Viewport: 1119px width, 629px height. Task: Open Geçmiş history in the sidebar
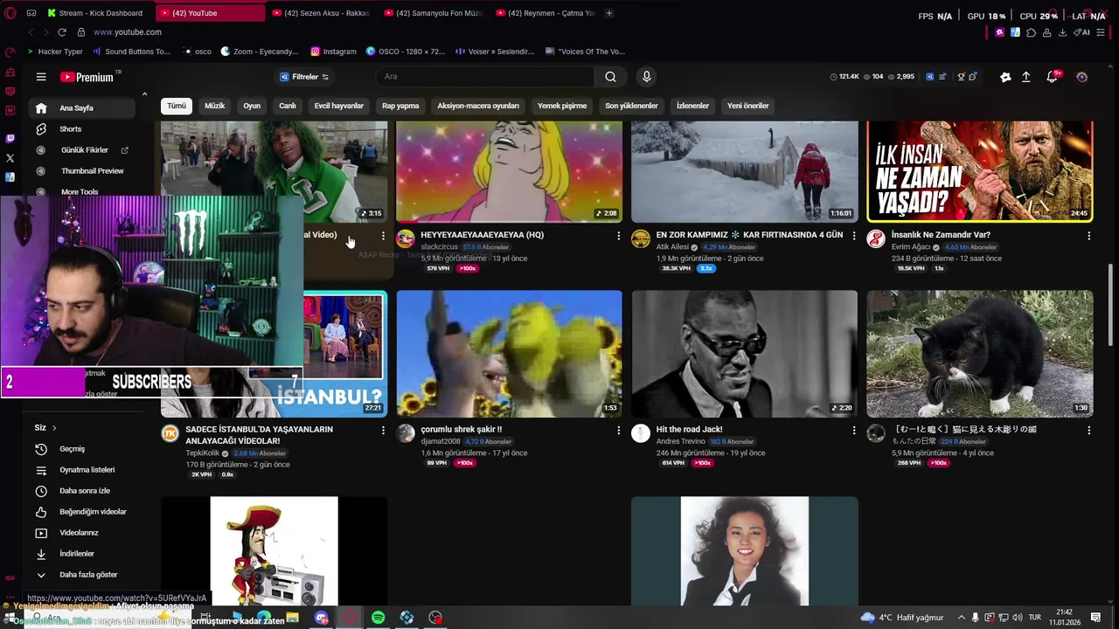(82, 449)
